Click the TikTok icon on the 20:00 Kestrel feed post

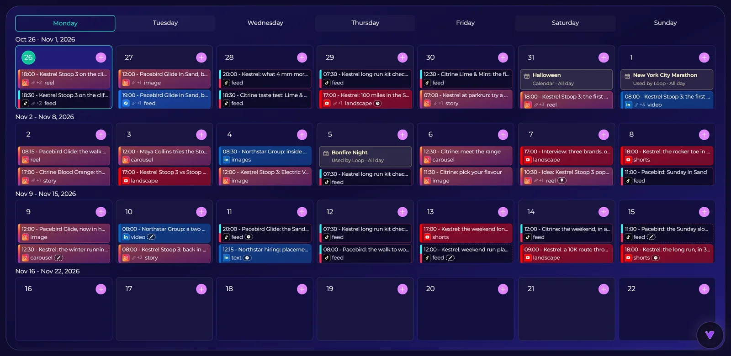tap(226, 83)
